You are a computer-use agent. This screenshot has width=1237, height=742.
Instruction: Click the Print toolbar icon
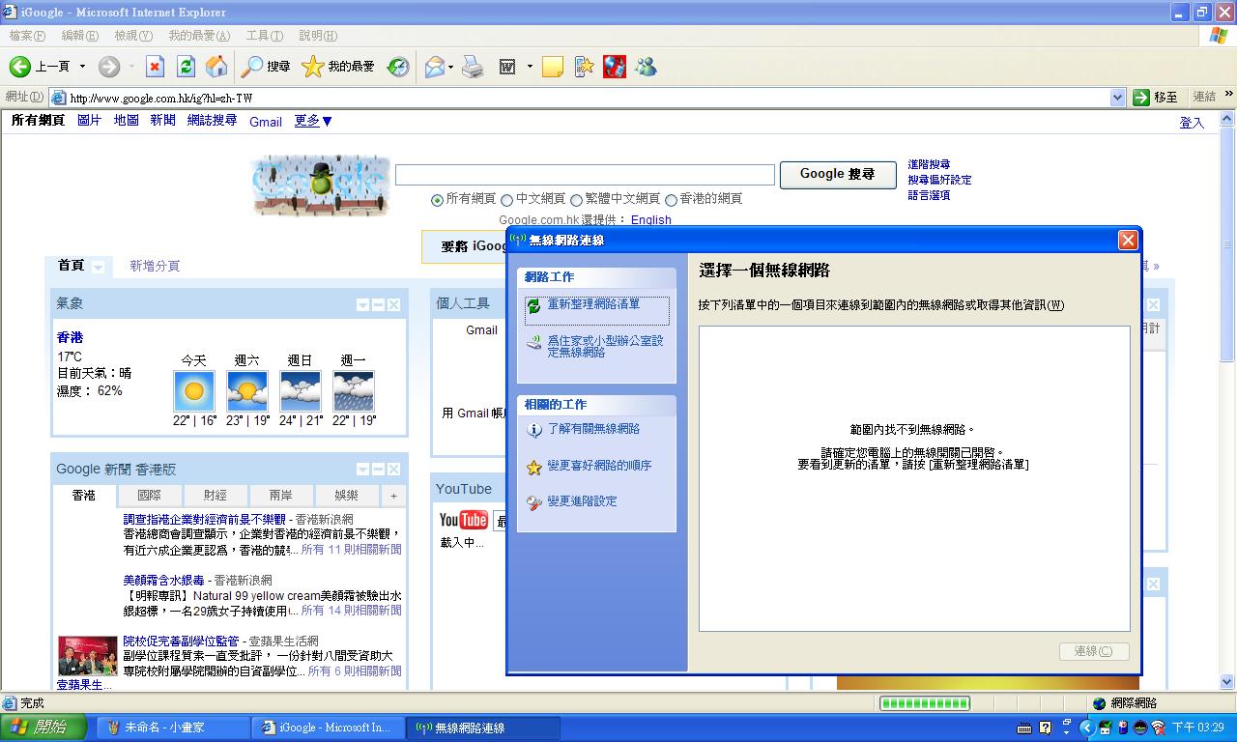[x=473, y=67]
